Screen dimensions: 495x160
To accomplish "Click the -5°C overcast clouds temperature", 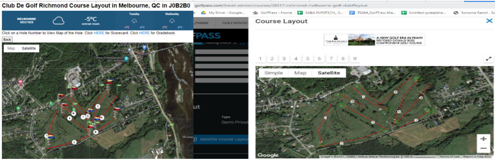I will click(91, 20).
